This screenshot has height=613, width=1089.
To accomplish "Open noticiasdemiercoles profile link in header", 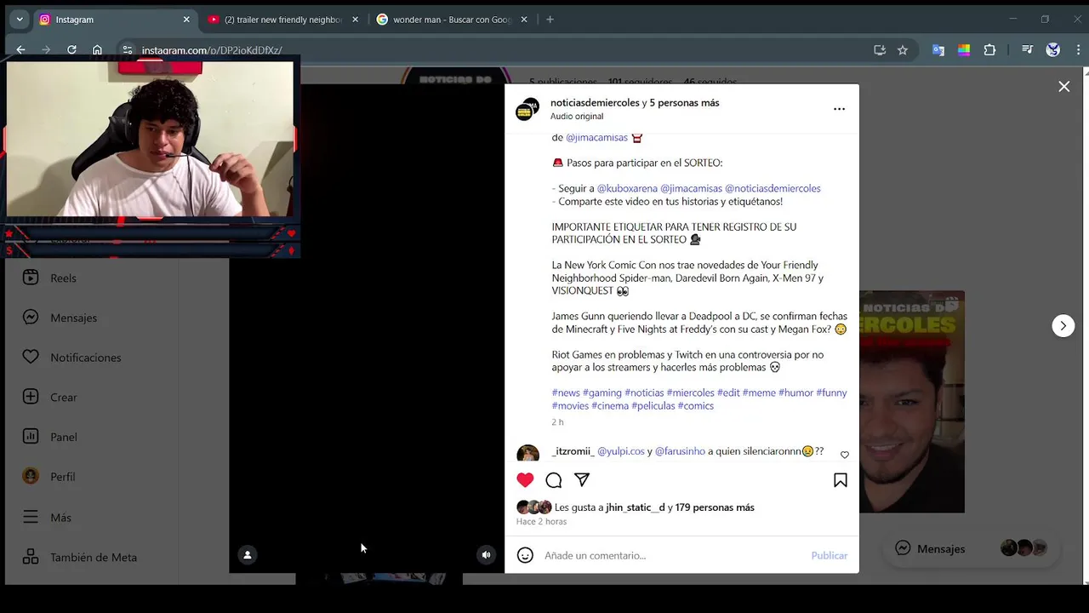I will pyautogui.click(x=595, y=102).
